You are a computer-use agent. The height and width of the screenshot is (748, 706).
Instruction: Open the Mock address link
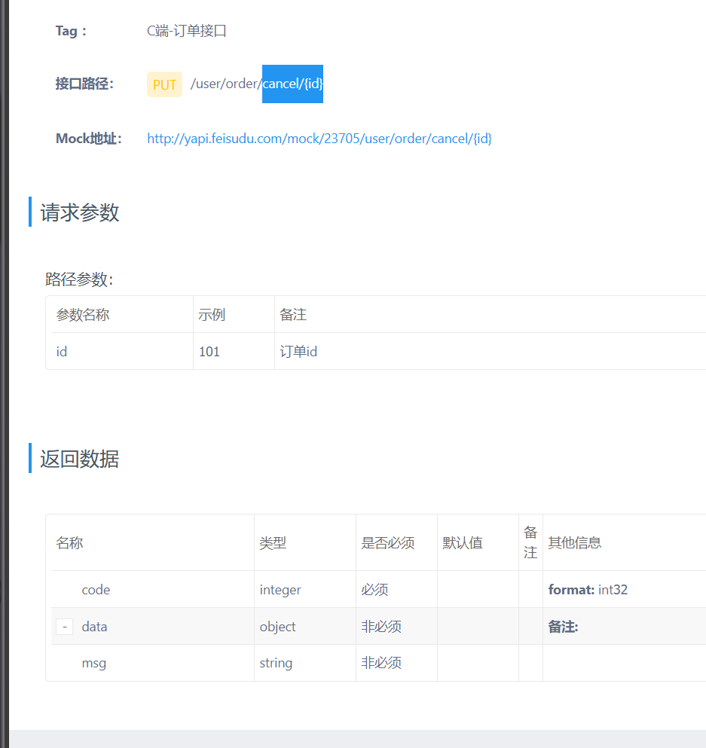(319, 139)
